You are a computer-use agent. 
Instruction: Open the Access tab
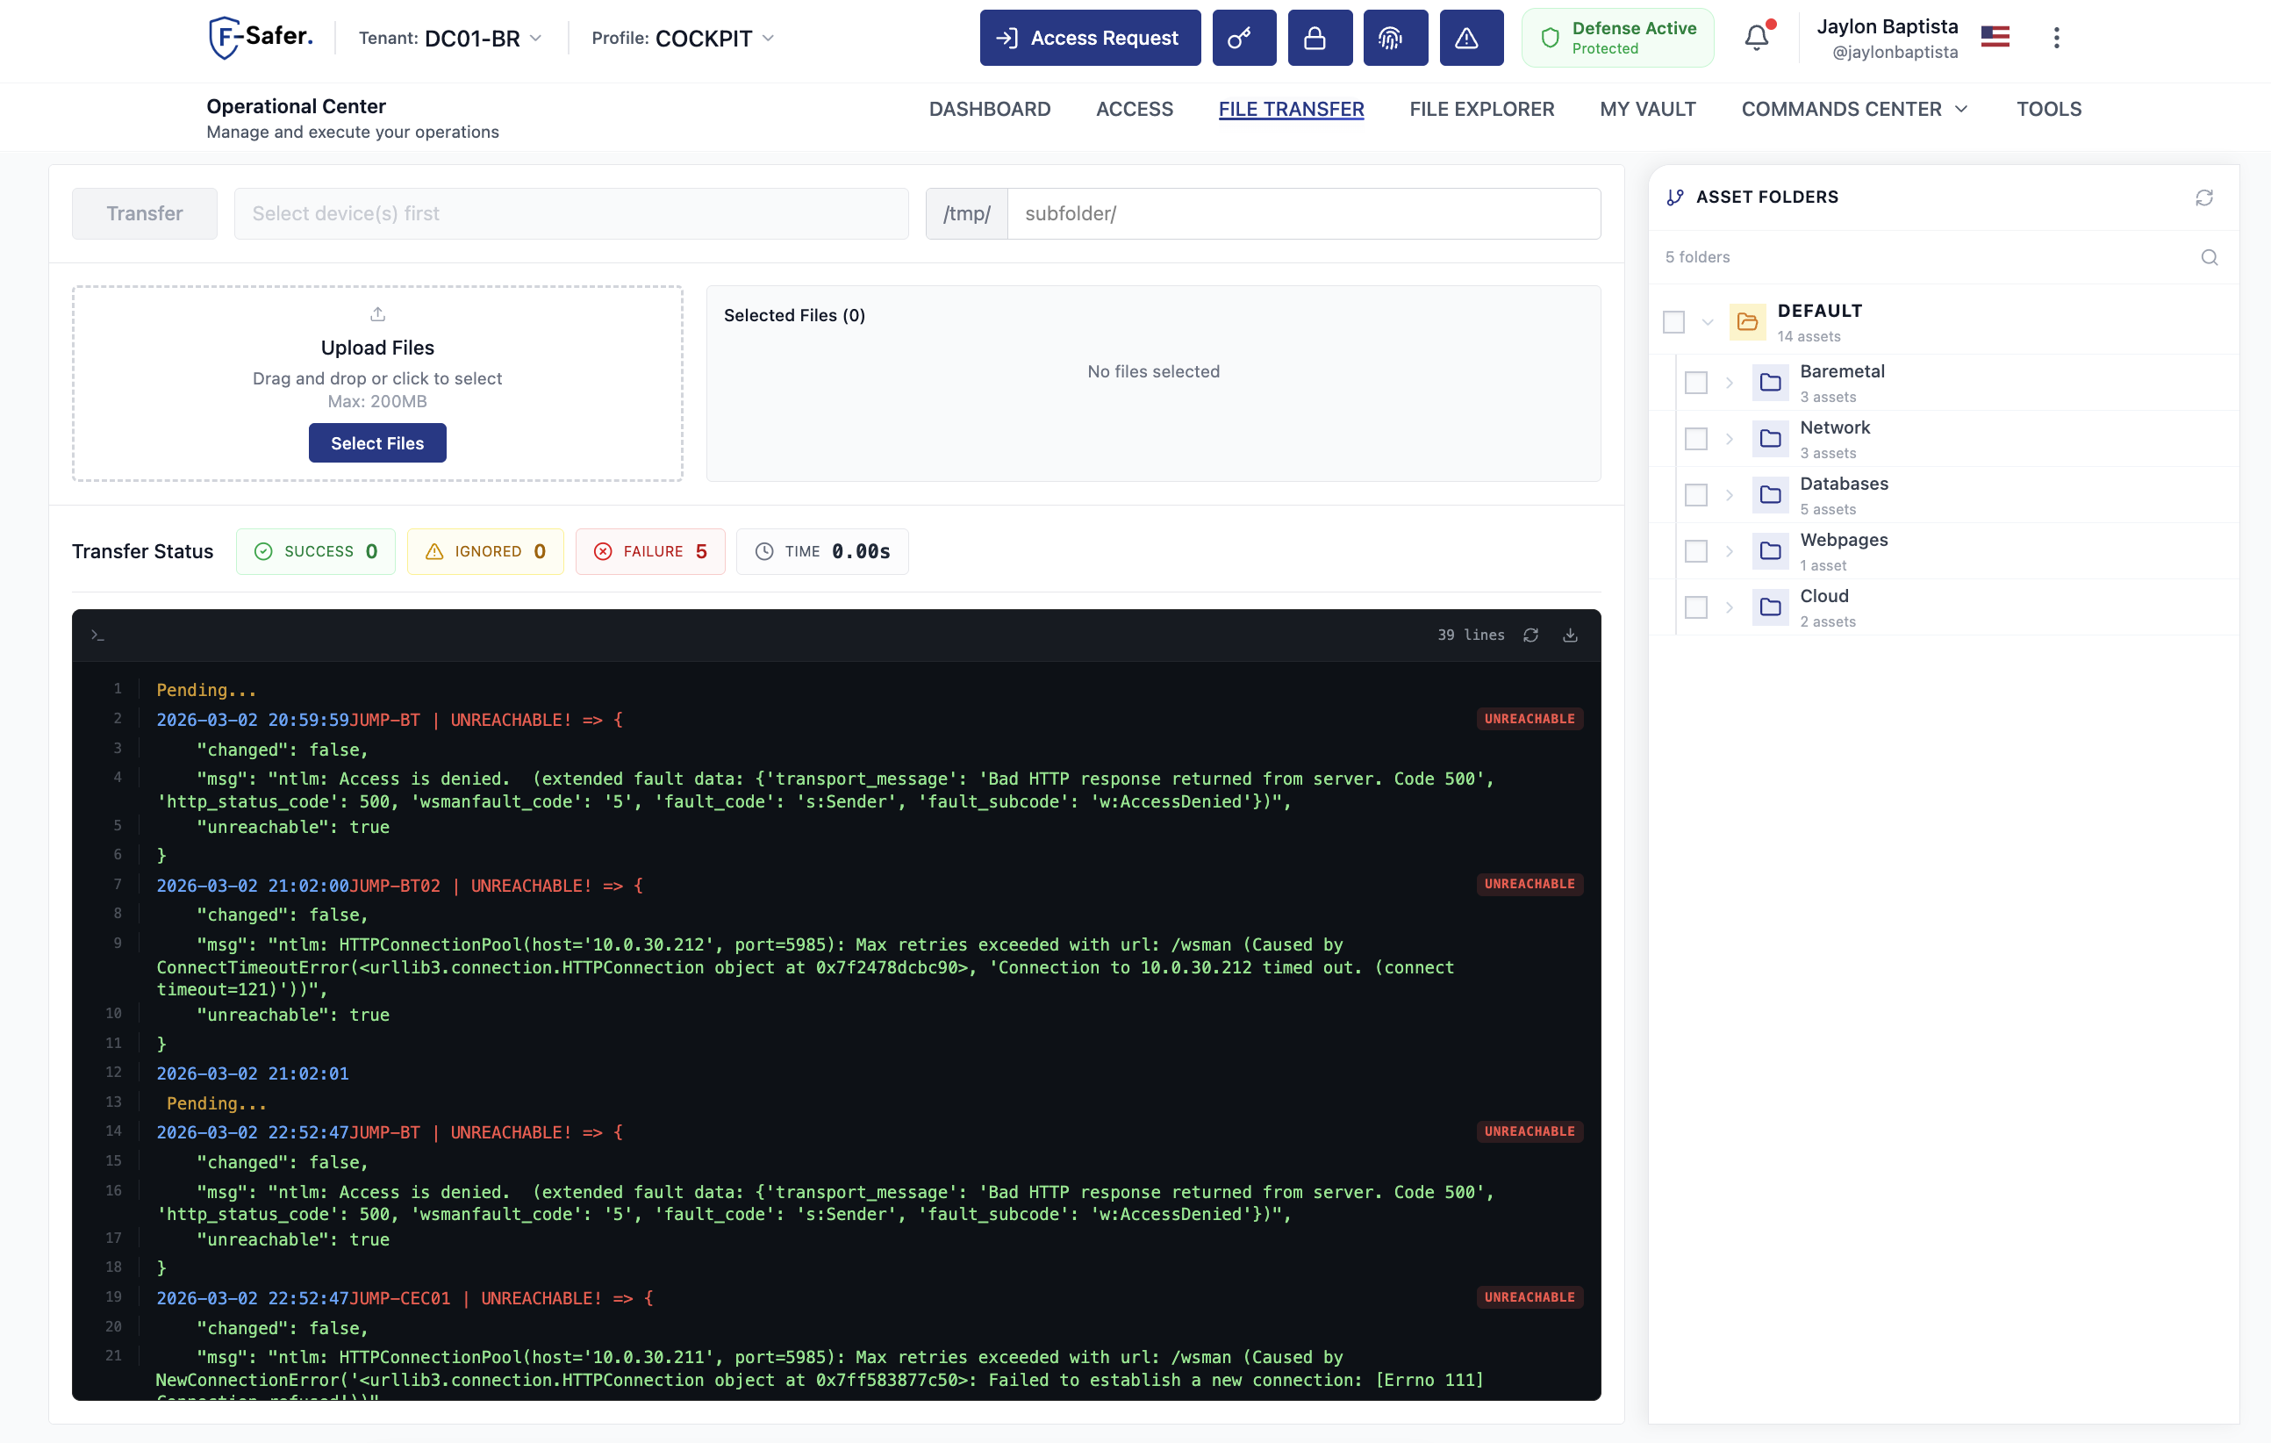(x=1134, y=110)
